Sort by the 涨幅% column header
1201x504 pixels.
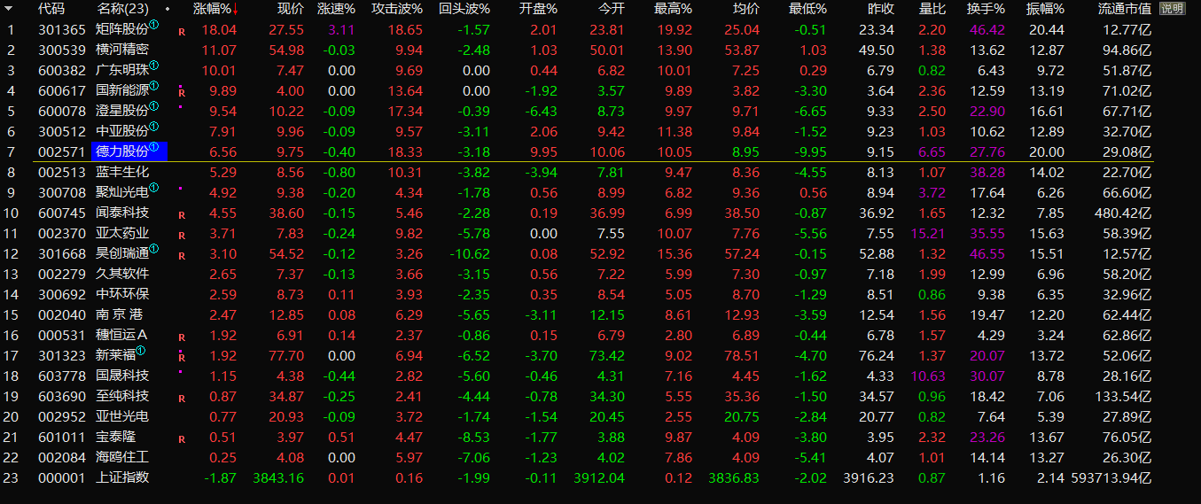(x=212, y=9)
